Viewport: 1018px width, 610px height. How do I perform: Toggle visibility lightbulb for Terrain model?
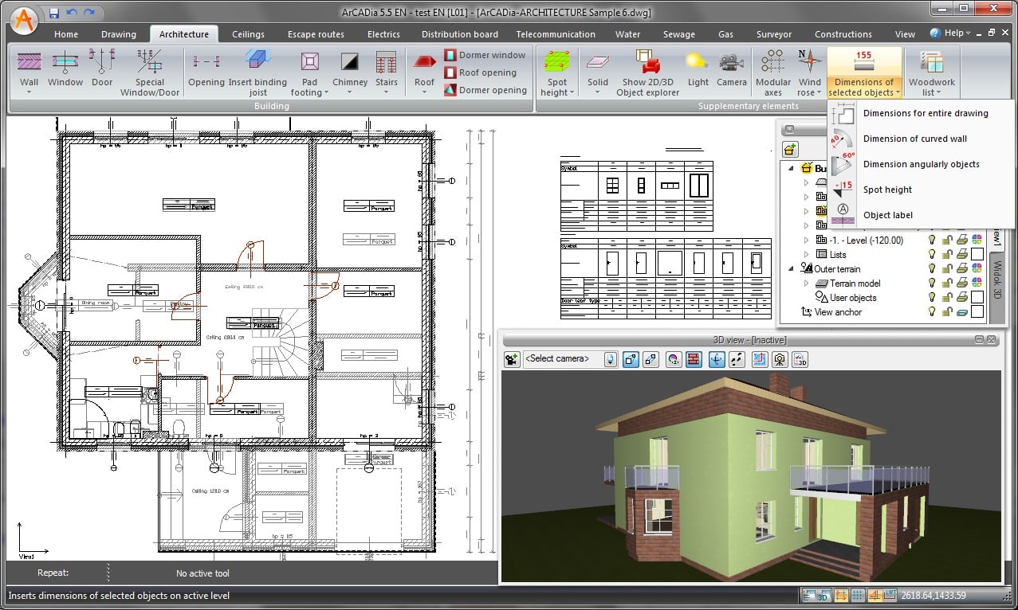point(931,283)
